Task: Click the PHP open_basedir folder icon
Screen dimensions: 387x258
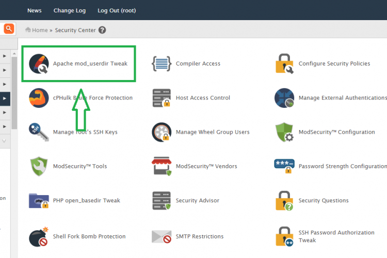Action: coord(39,201)
